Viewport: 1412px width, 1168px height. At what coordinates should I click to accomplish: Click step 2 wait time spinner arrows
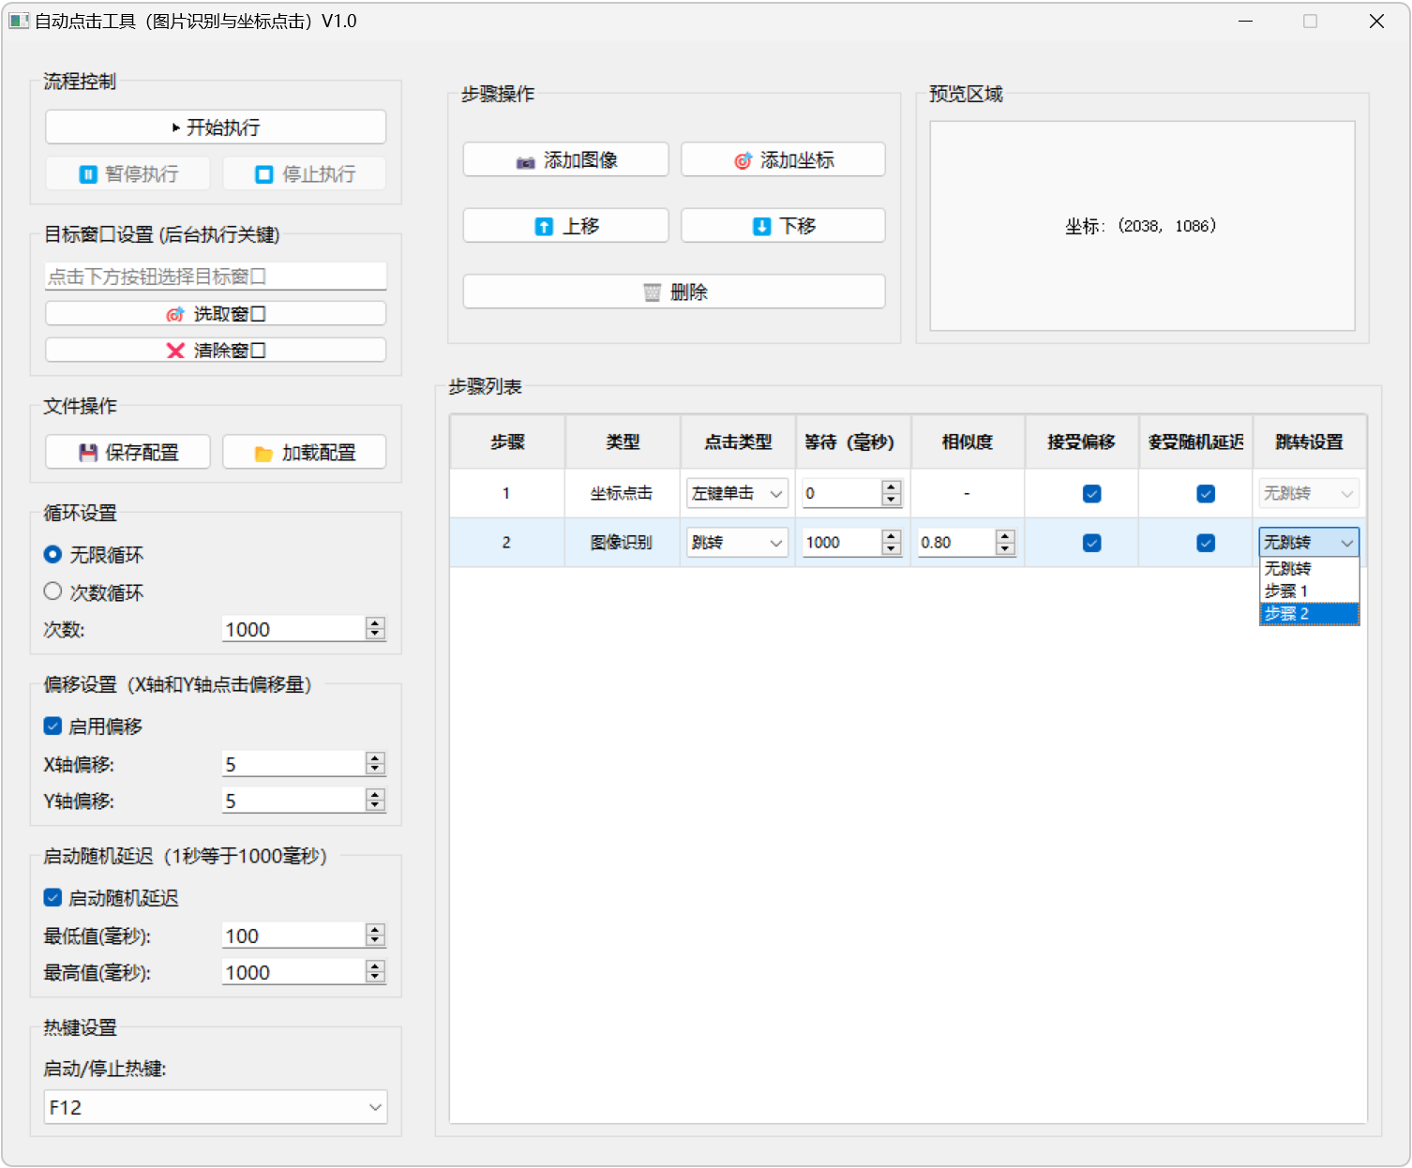[x=892, y=543]
